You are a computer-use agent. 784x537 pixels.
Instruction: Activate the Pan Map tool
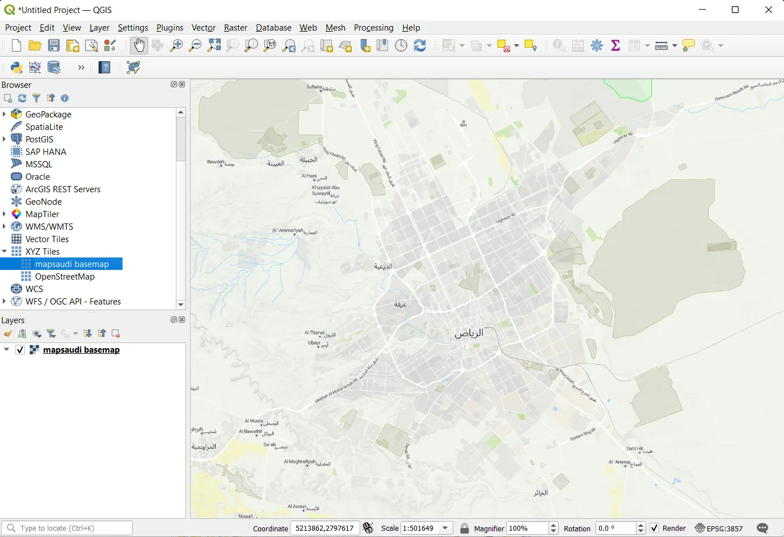click(x=139, y=45)
